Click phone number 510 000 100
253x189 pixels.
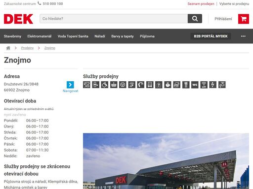pyautogui.click(x=53, y=3)
